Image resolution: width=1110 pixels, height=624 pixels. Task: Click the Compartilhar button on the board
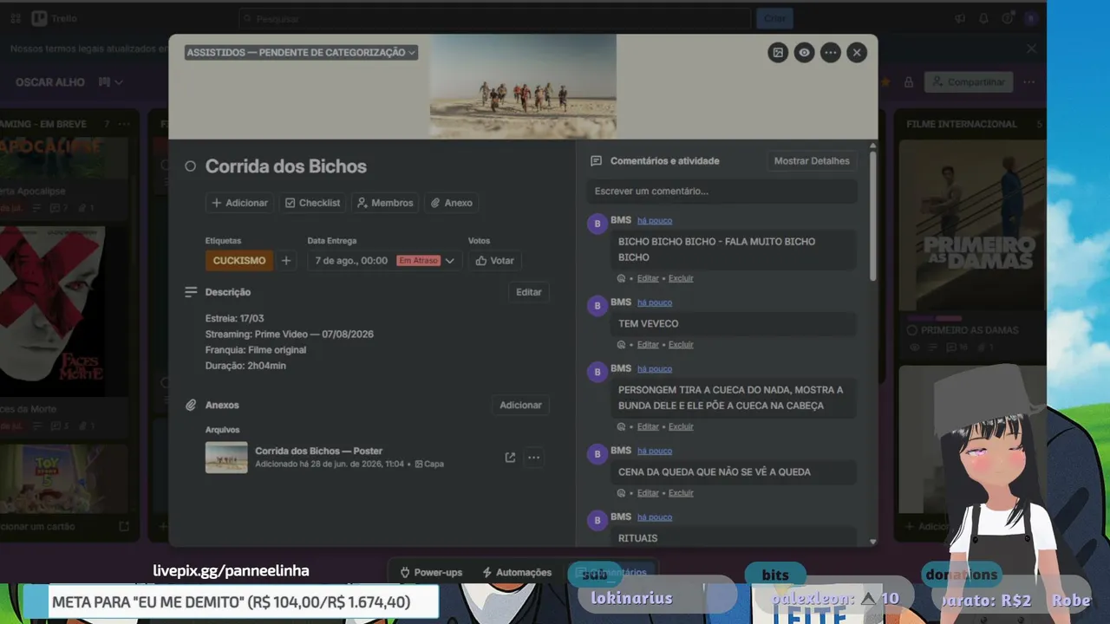pos(968,82)
